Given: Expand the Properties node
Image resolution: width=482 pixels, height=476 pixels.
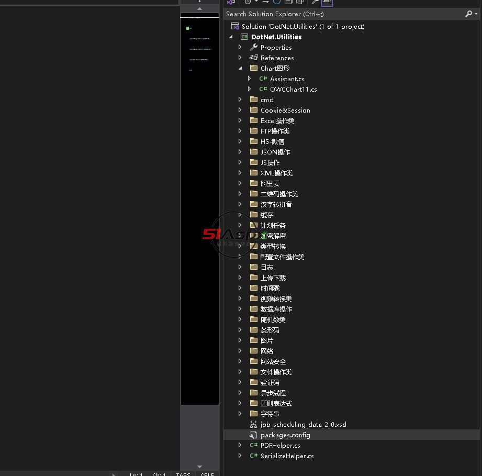Looking at the screenshot, I should [x=240, y=47].
